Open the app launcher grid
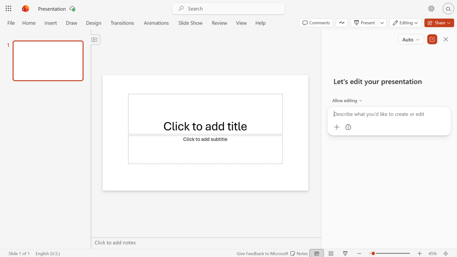Screen dimensions: 457x257 pos(8,8)
